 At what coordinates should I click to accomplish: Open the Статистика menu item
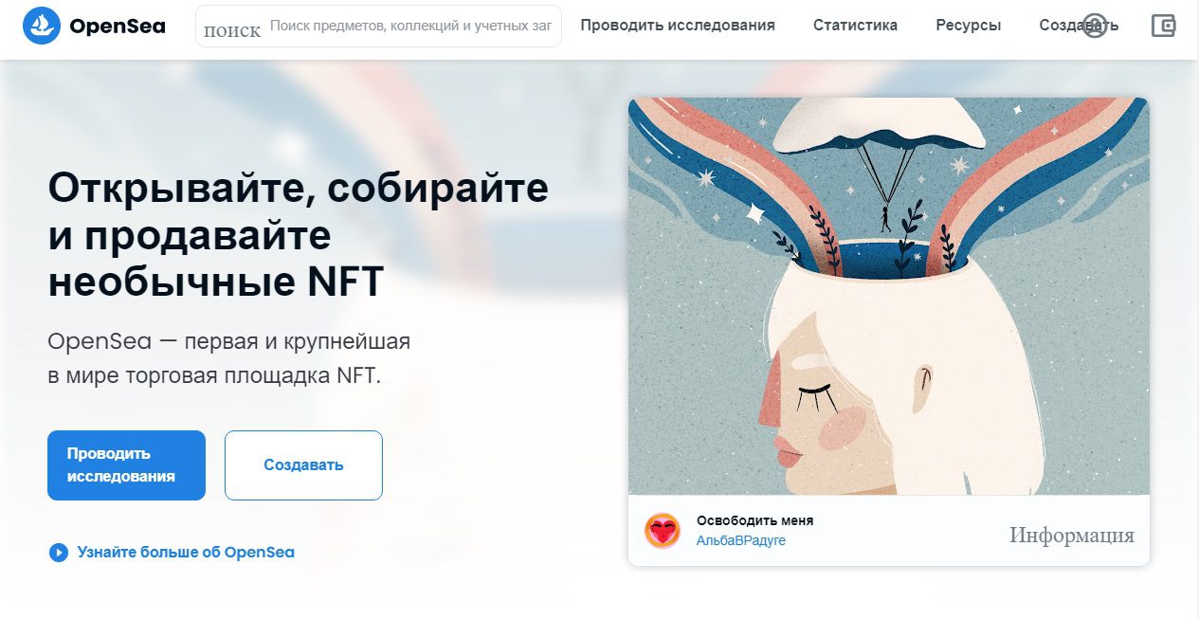[x=855, y=26]
